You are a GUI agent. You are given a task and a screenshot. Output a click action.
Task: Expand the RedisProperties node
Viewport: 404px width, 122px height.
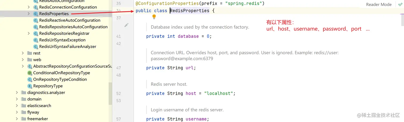[x=29, y=14]
